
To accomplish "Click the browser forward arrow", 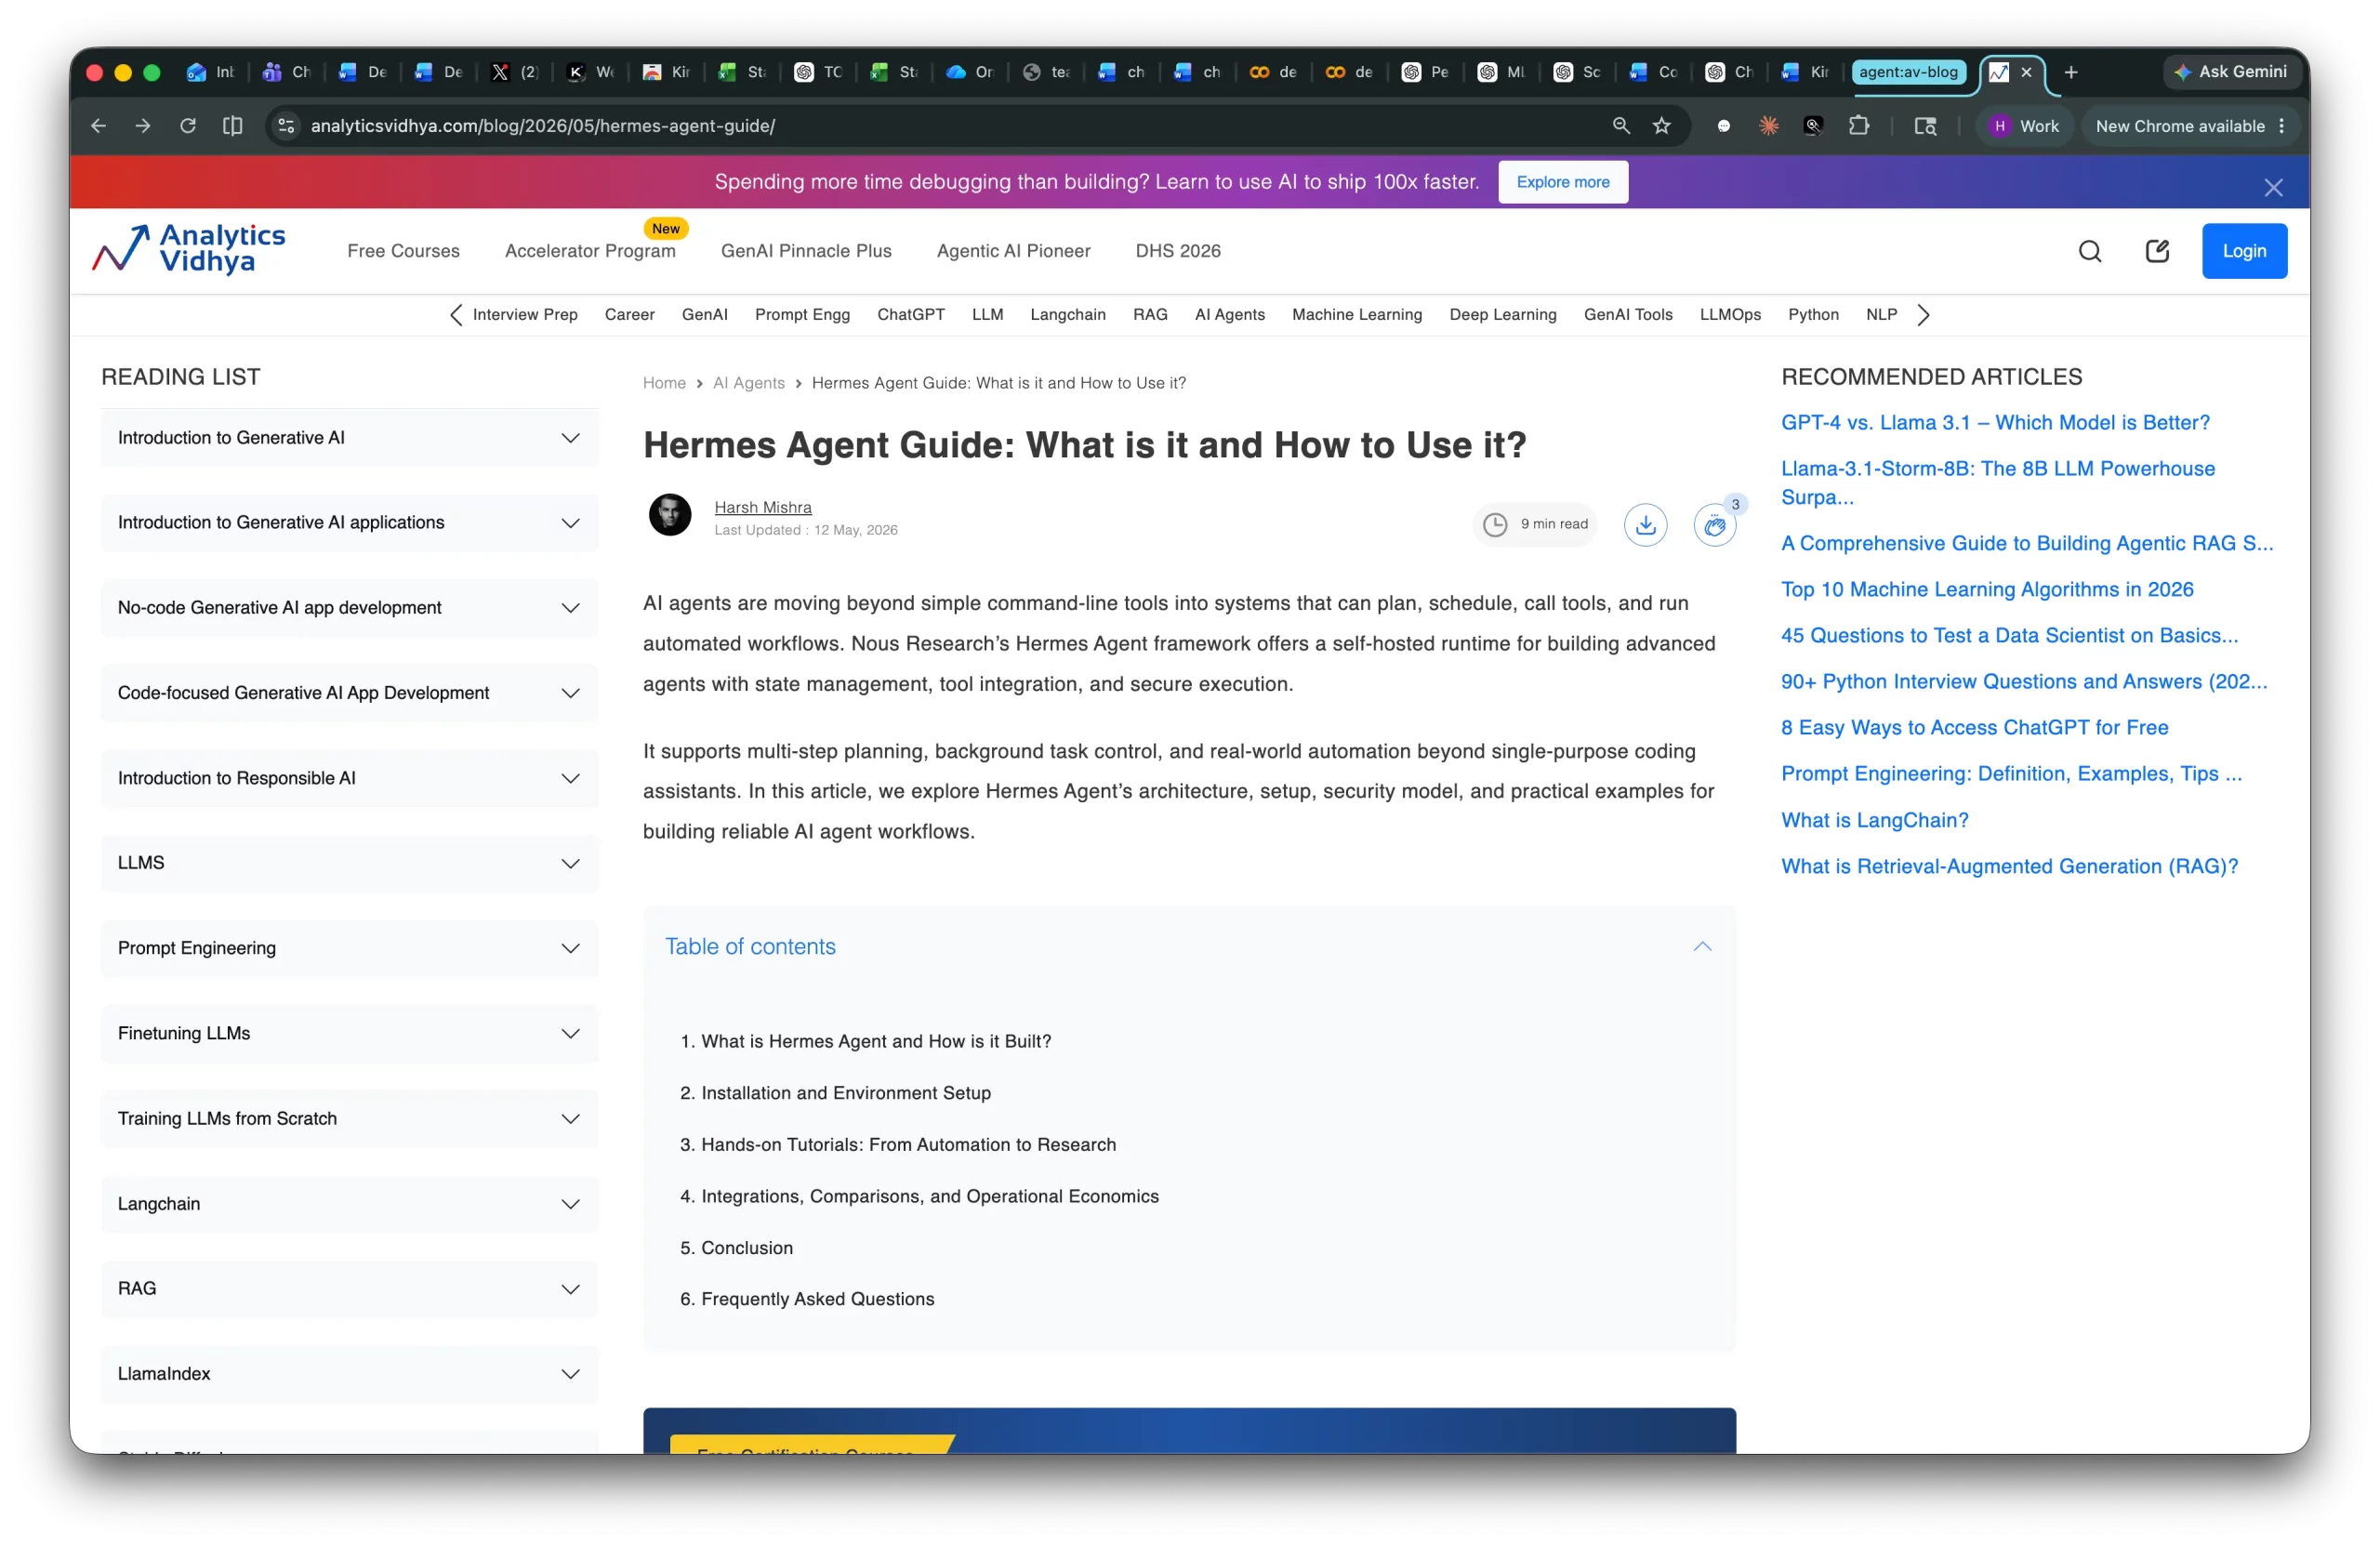I will point(143,126).
